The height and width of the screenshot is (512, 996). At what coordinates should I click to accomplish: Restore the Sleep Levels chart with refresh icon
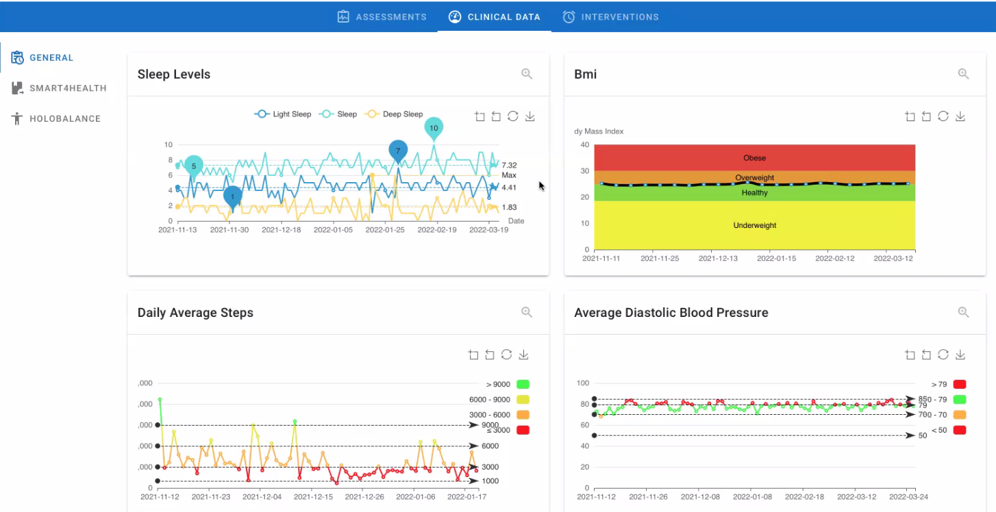point(512,116)
